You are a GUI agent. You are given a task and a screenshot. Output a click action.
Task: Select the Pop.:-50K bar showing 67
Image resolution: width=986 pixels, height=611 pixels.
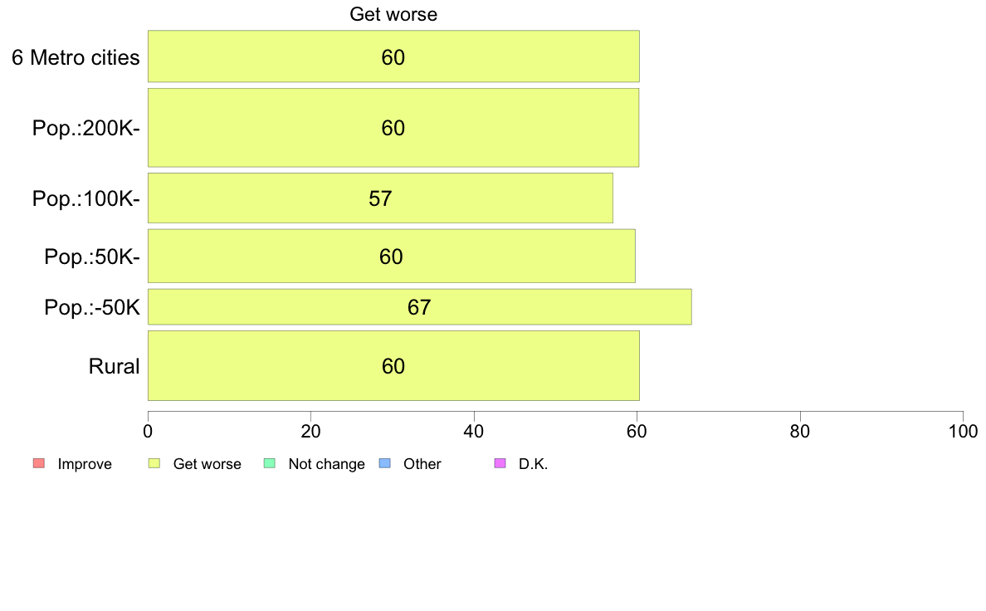coord(419,307)
